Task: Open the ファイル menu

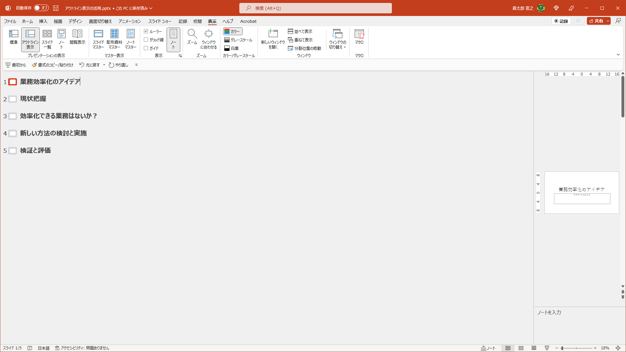Action: (x=10, y=21)
